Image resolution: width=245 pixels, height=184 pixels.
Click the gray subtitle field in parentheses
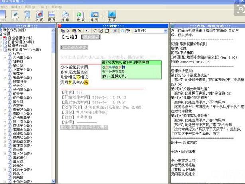pos(74,47)
